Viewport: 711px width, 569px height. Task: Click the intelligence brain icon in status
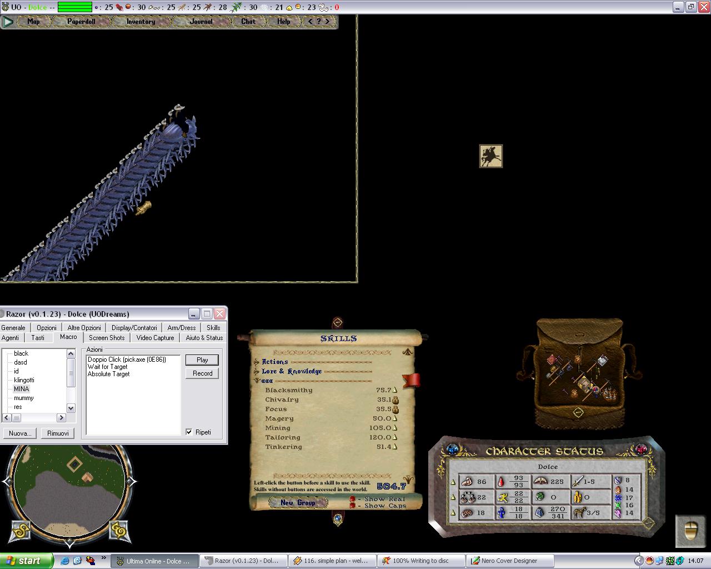[x=467, y=513]
